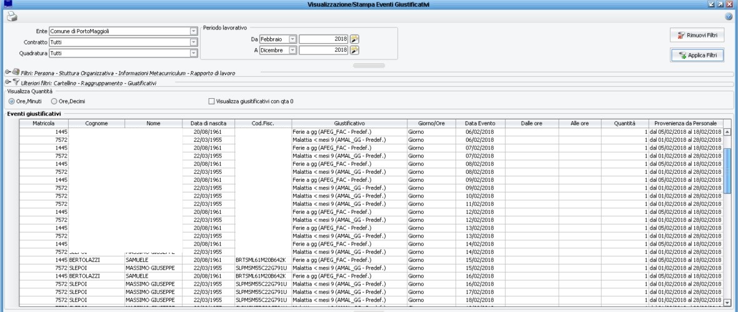738x312 pixels.
Task: Open the blue help question mark icon
Action: coord(729,18)
